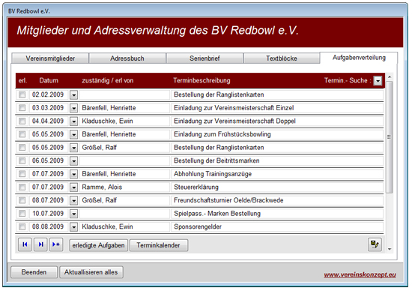Visit www.vereinskonzept.eu link

pos(360,274)
